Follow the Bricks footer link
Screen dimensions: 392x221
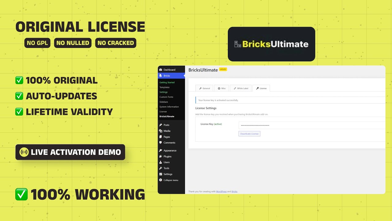pos(234,192)
